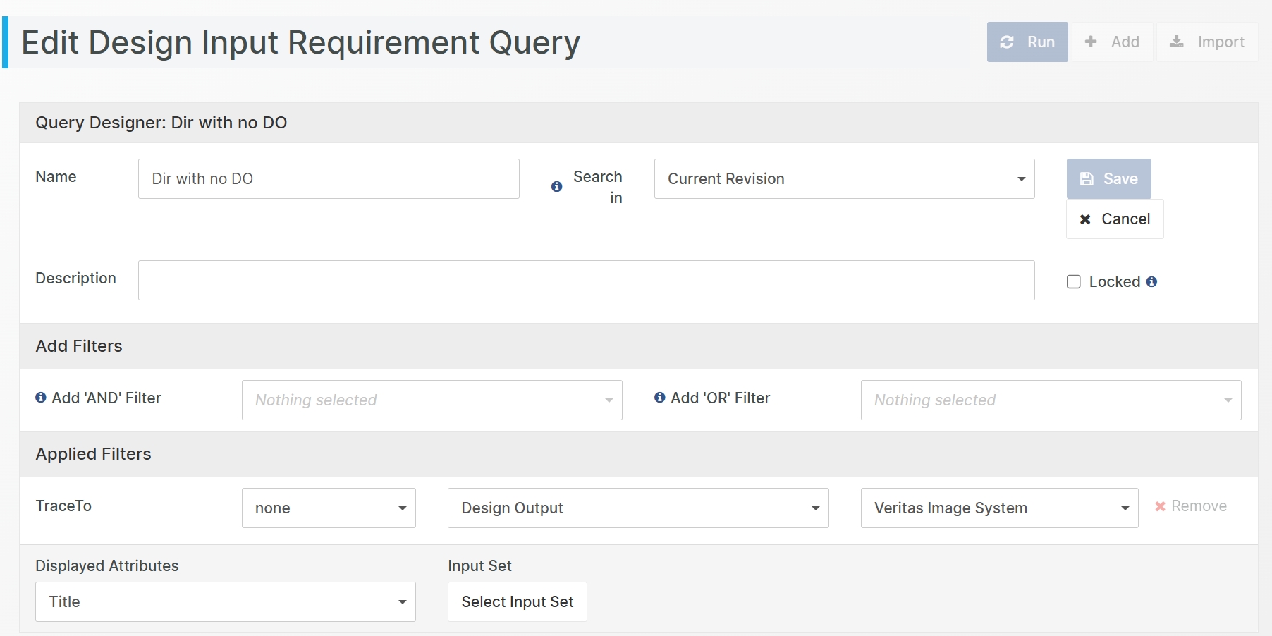Click the info icon beside Search in
The height and width of the screenshot is (636, 1272).
tap(556, 187)
